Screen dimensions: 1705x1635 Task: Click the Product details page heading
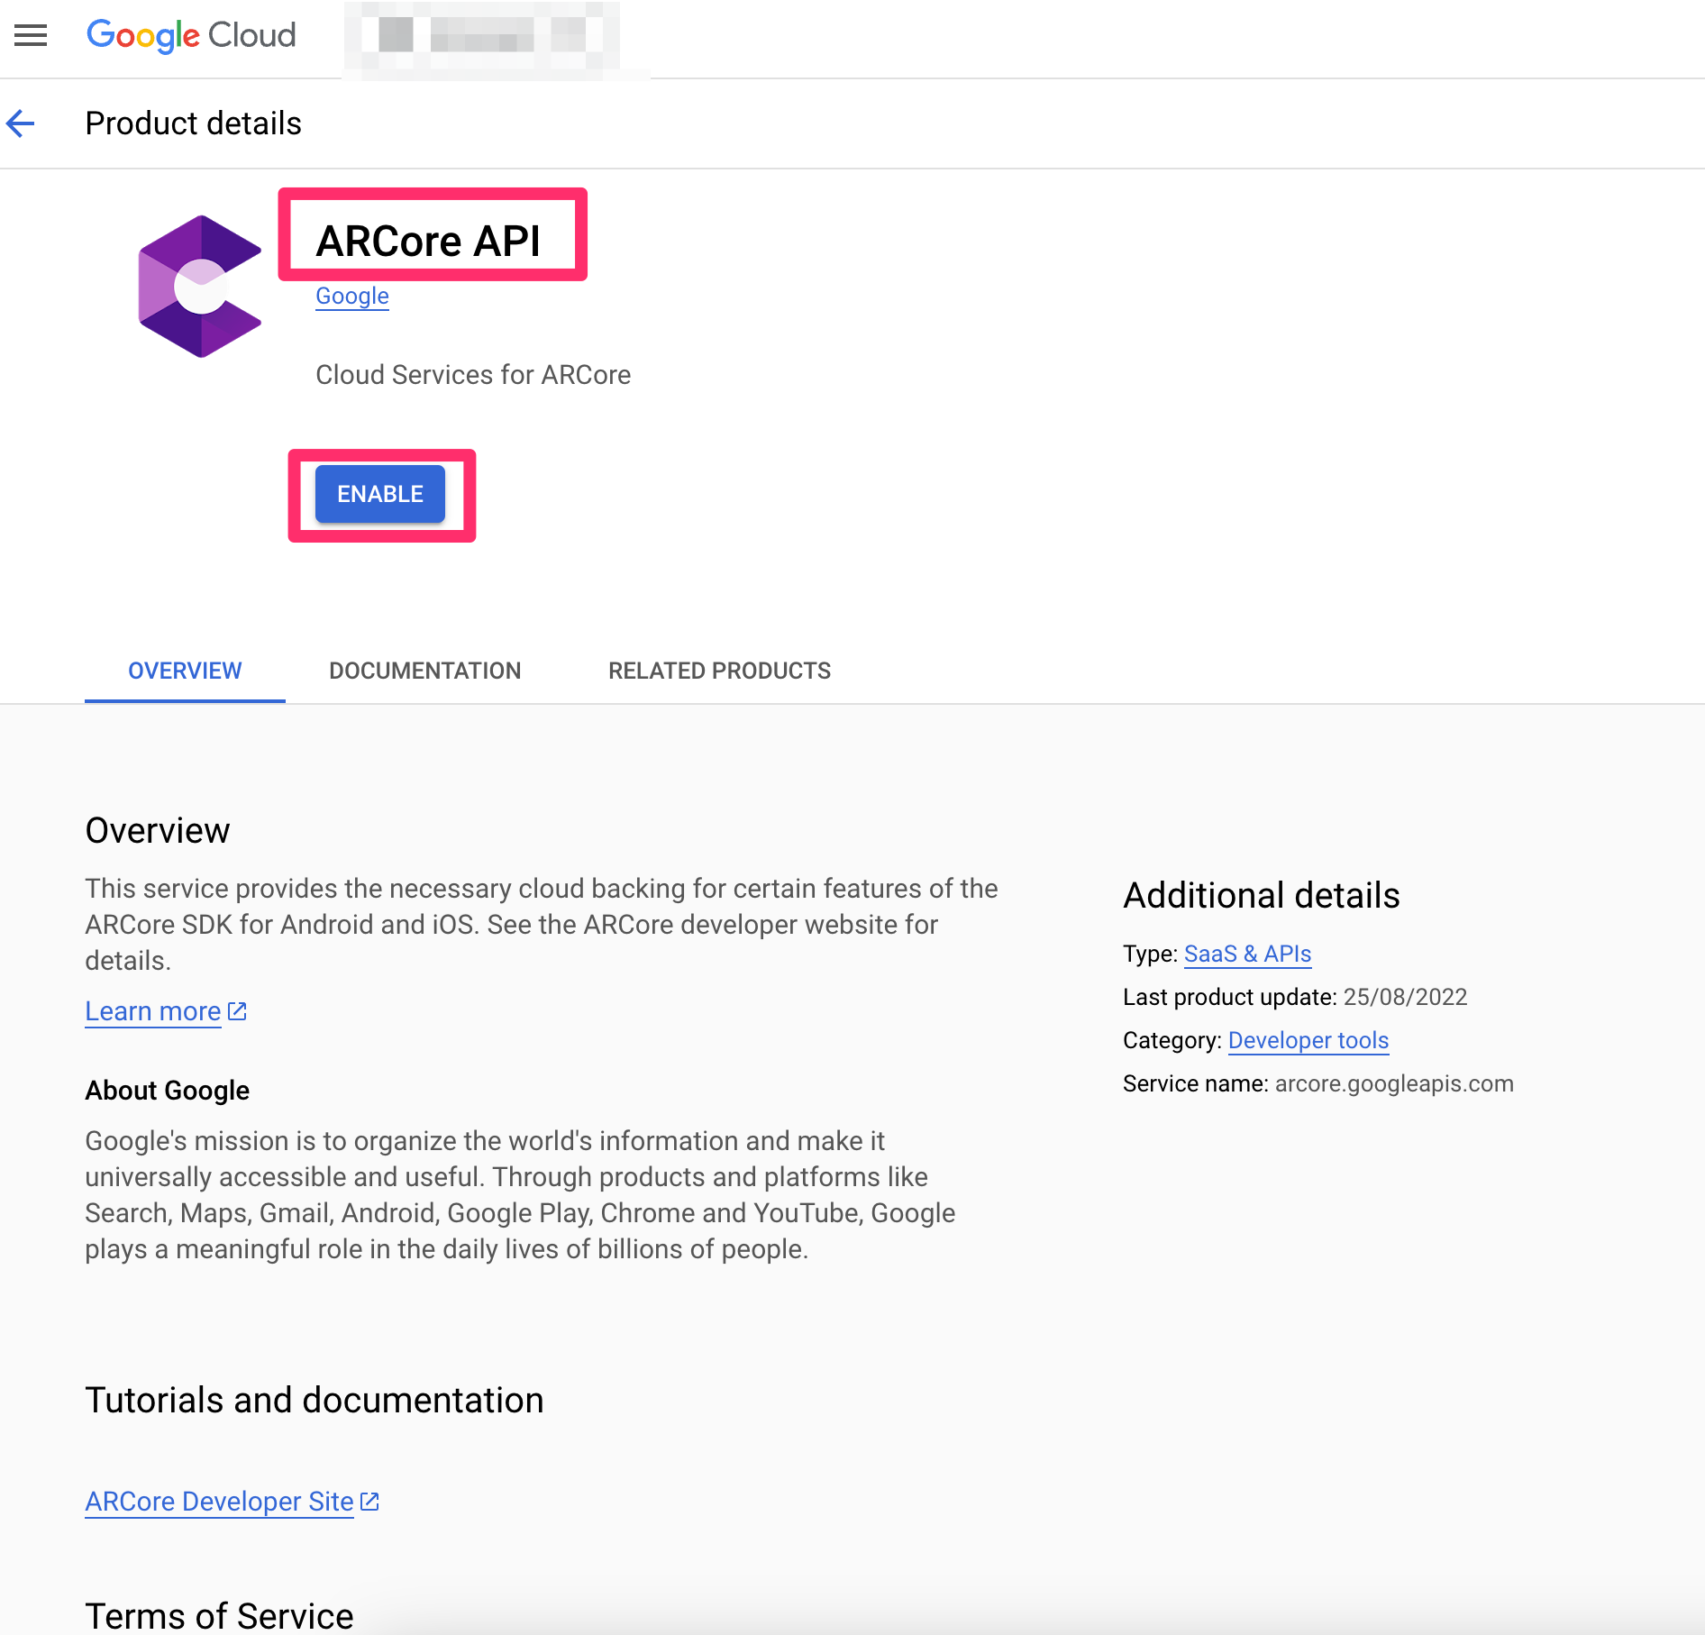(x=193, y=123)
